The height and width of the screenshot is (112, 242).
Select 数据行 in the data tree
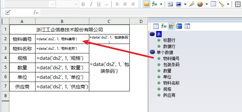(x=169, y=46)
